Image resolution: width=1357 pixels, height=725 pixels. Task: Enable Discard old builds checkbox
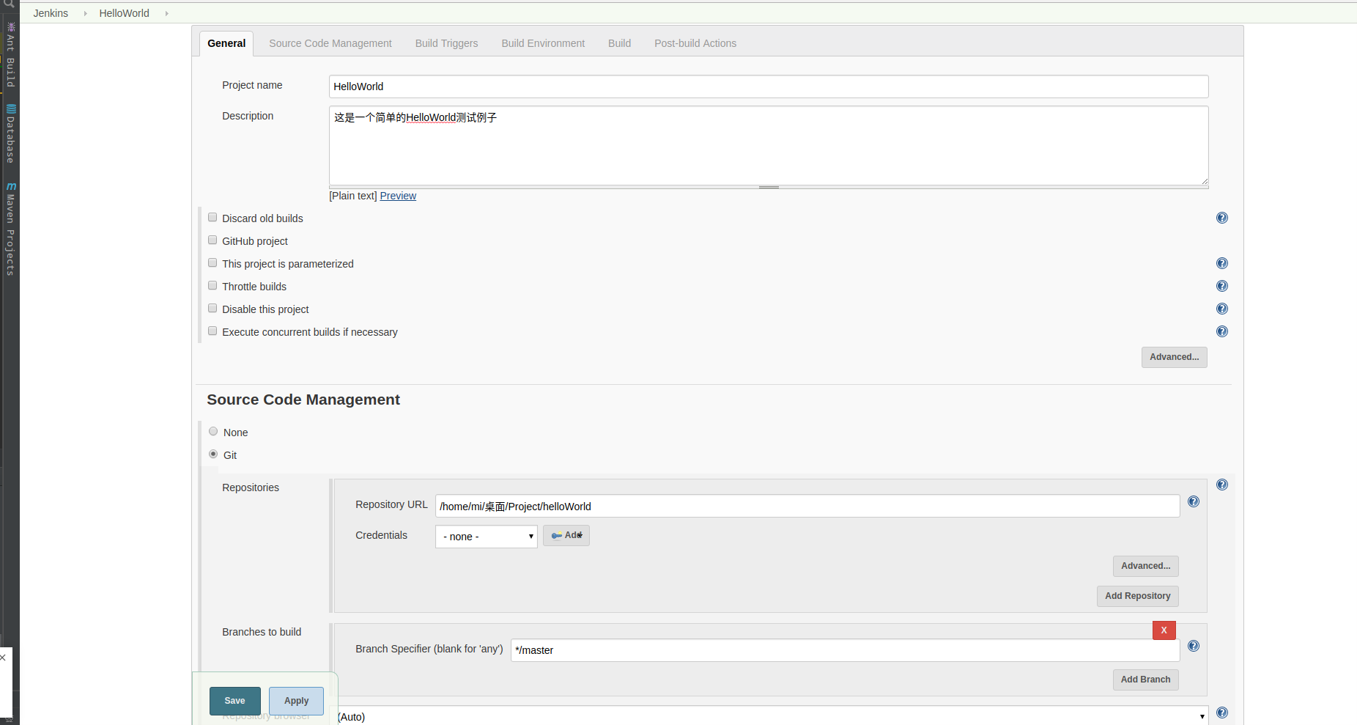[x=212, y=218]
